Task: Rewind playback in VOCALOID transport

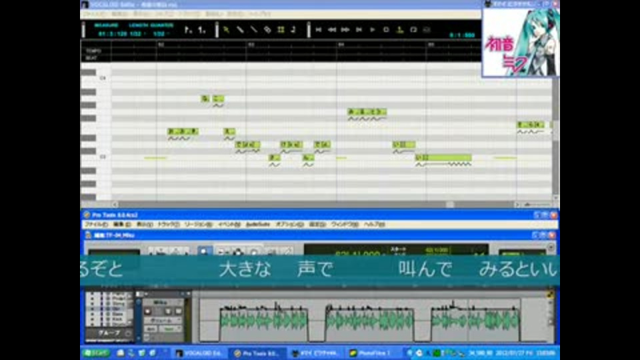Action: coord(332,30)
